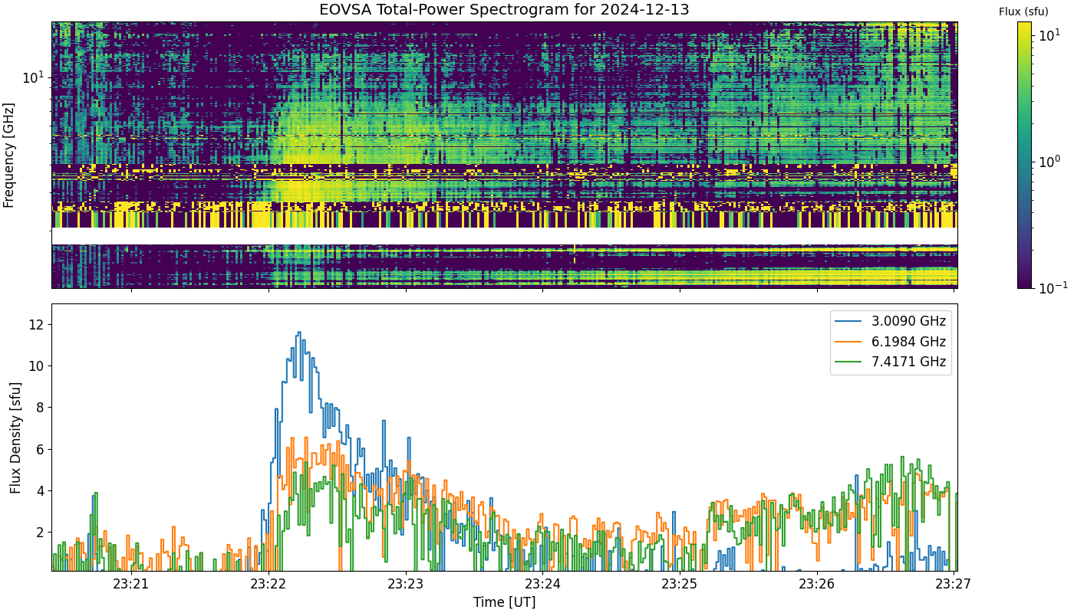The width and height of the screenshot is (1074, 613).
Task: Click the flux density tick label 6
Action: tap(41, 449)
